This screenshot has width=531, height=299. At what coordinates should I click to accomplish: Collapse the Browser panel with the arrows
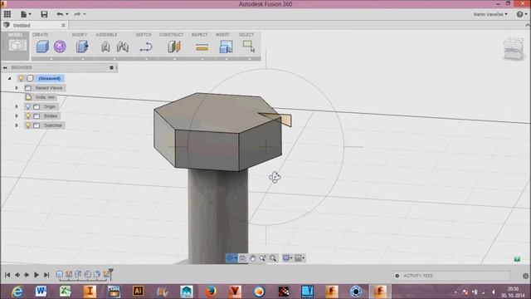[x=5, y=68]
